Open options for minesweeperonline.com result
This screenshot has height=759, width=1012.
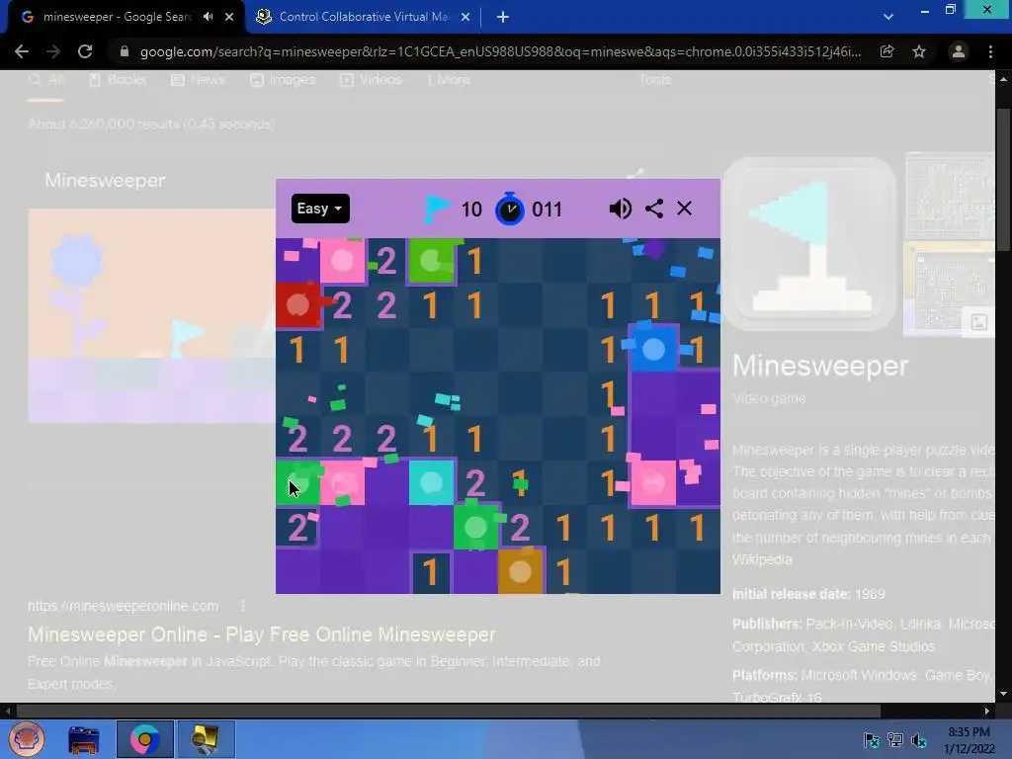click(243, 606)
